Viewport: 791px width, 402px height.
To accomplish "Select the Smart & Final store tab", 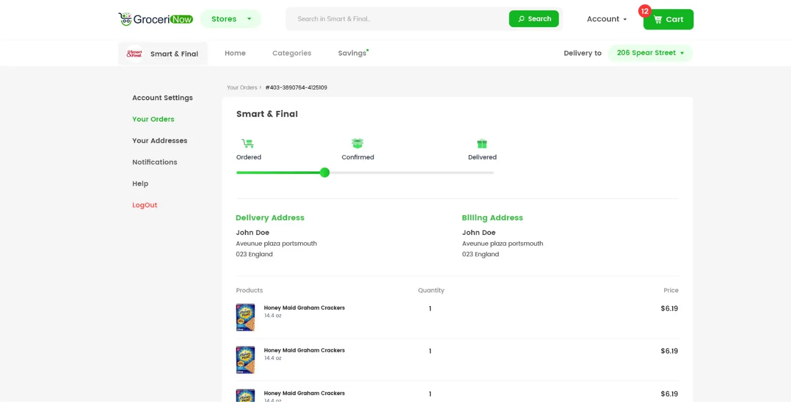I will 163,53.
